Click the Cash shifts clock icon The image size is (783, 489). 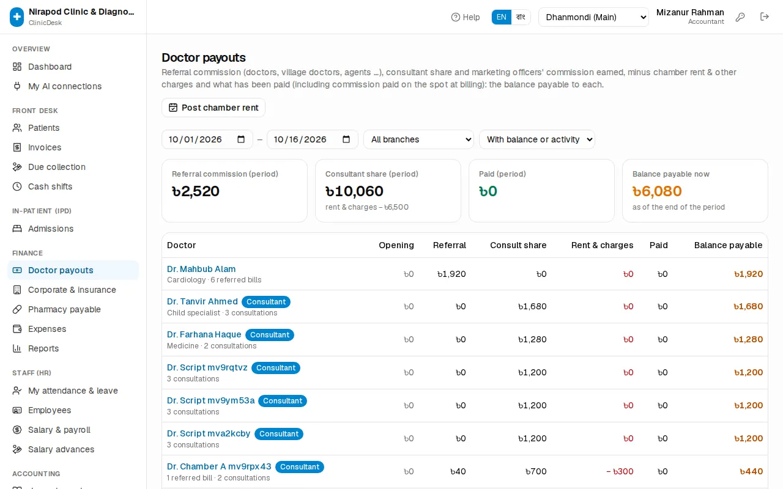click(x=17, y=186)
